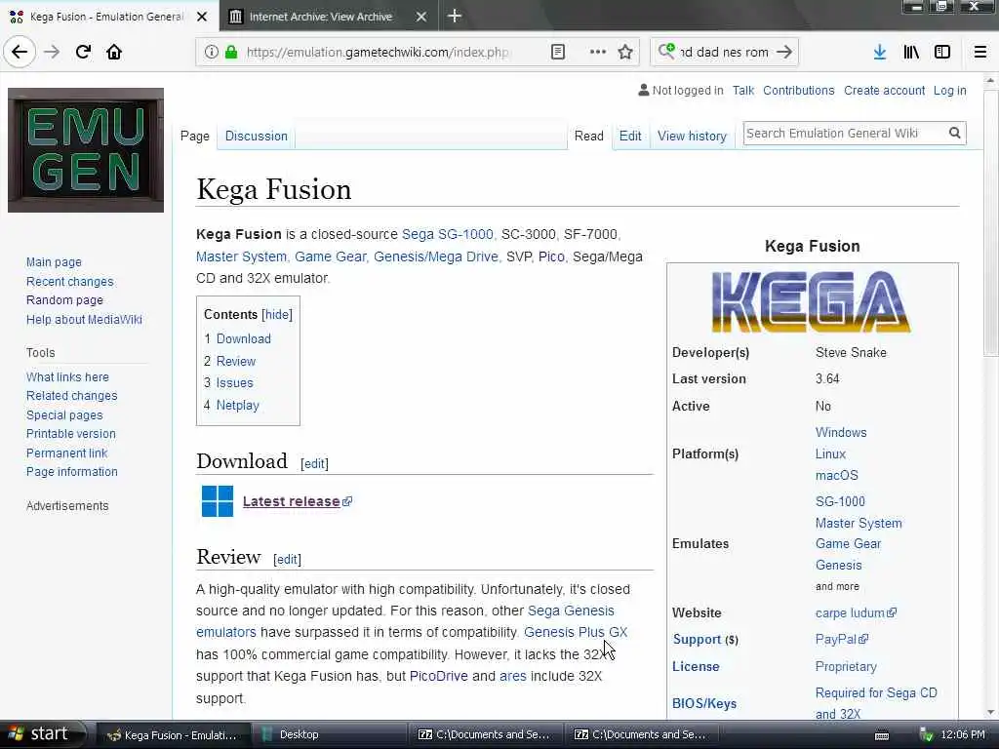
Task: Show site information icon in address bar
Action: click(x=212, y=52)
